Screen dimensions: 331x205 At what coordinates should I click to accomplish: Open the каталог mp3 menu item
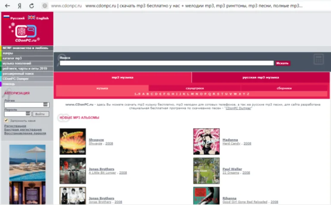[x=27, y=58]
